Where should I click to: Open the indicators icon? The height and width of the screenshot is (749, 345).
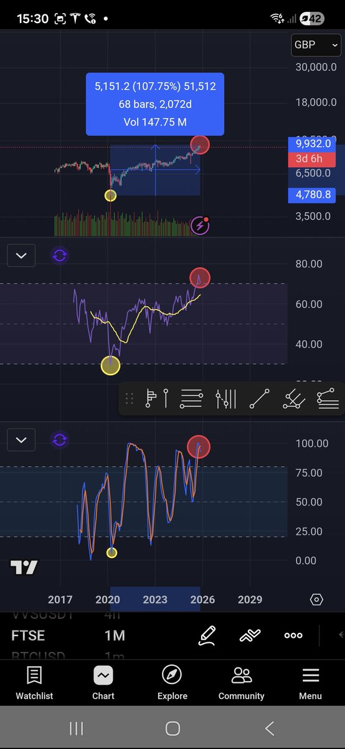coord(249,635)
